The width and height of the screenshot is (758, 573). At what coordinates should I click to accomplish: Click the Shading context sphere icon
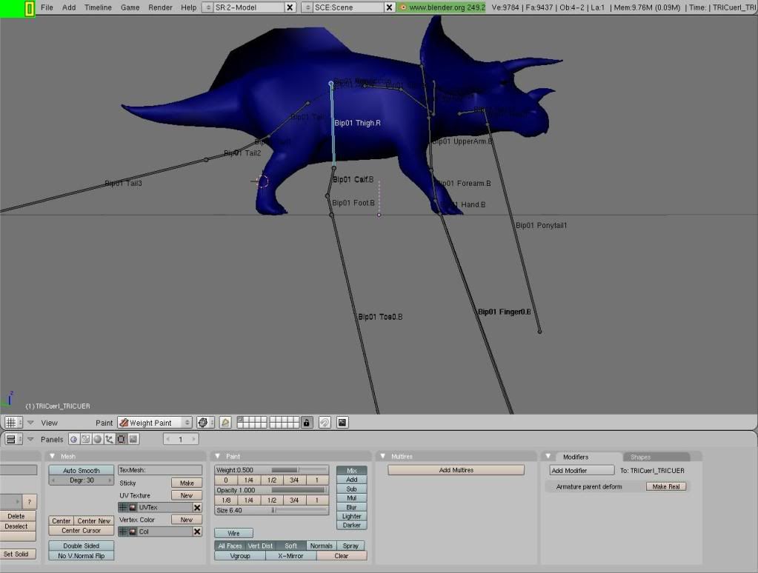pyautogui.click(x=98, y=439)
